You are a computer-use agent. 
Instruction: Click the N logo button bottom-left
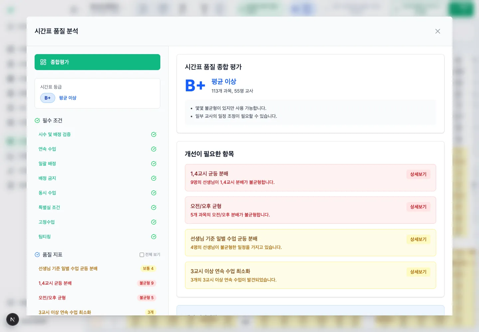(13, 319)
